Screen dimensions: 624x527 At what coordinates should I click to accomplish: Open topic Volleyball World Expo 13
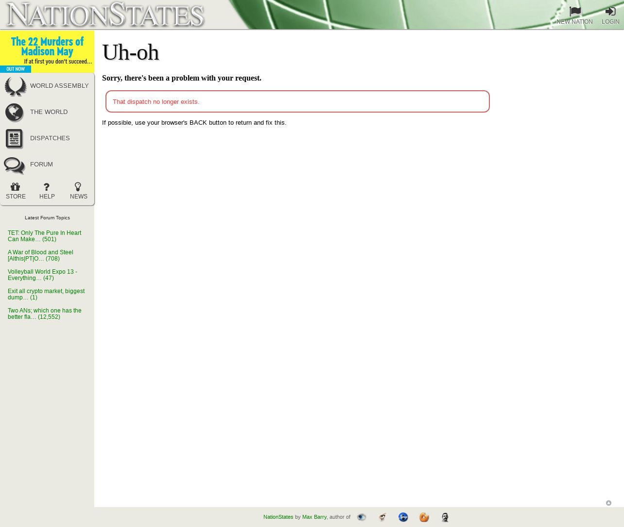coord(43,275)
